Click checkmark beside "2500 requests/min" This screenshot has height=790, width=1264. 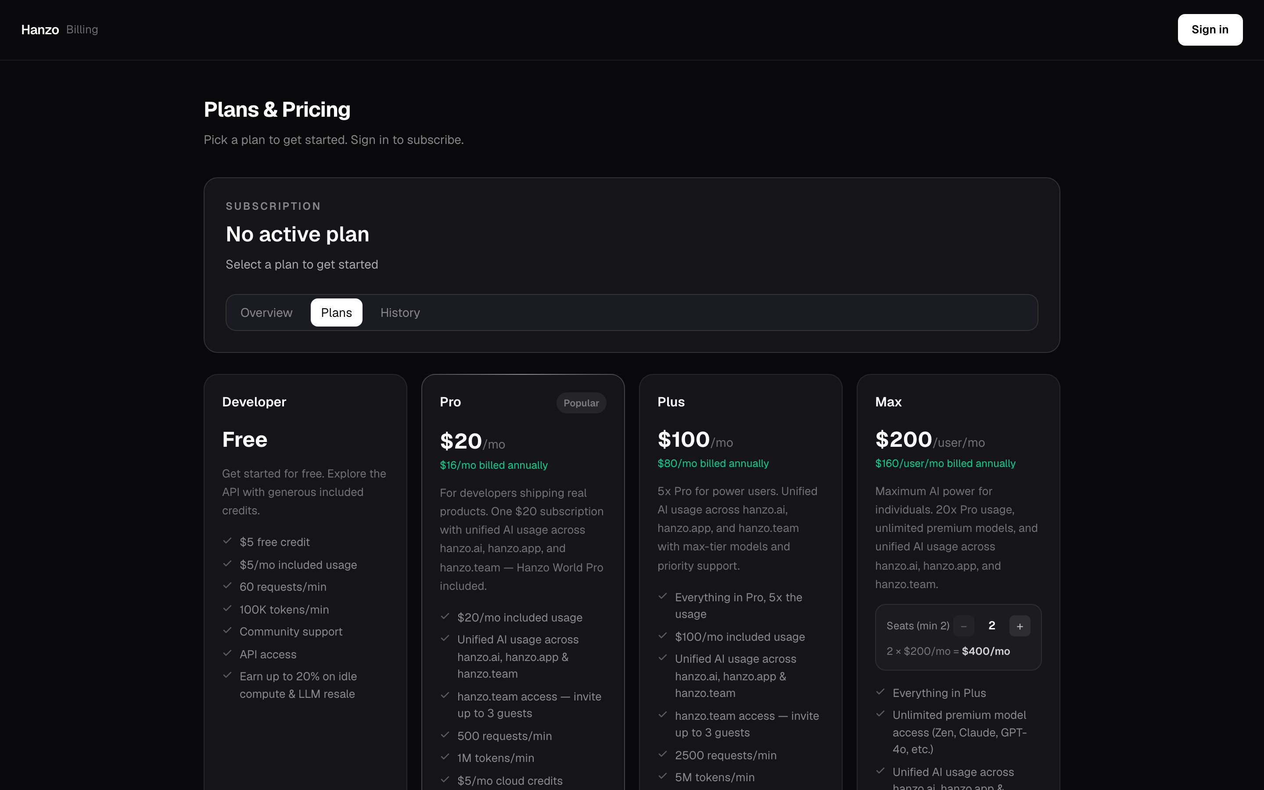coord(663,754)
